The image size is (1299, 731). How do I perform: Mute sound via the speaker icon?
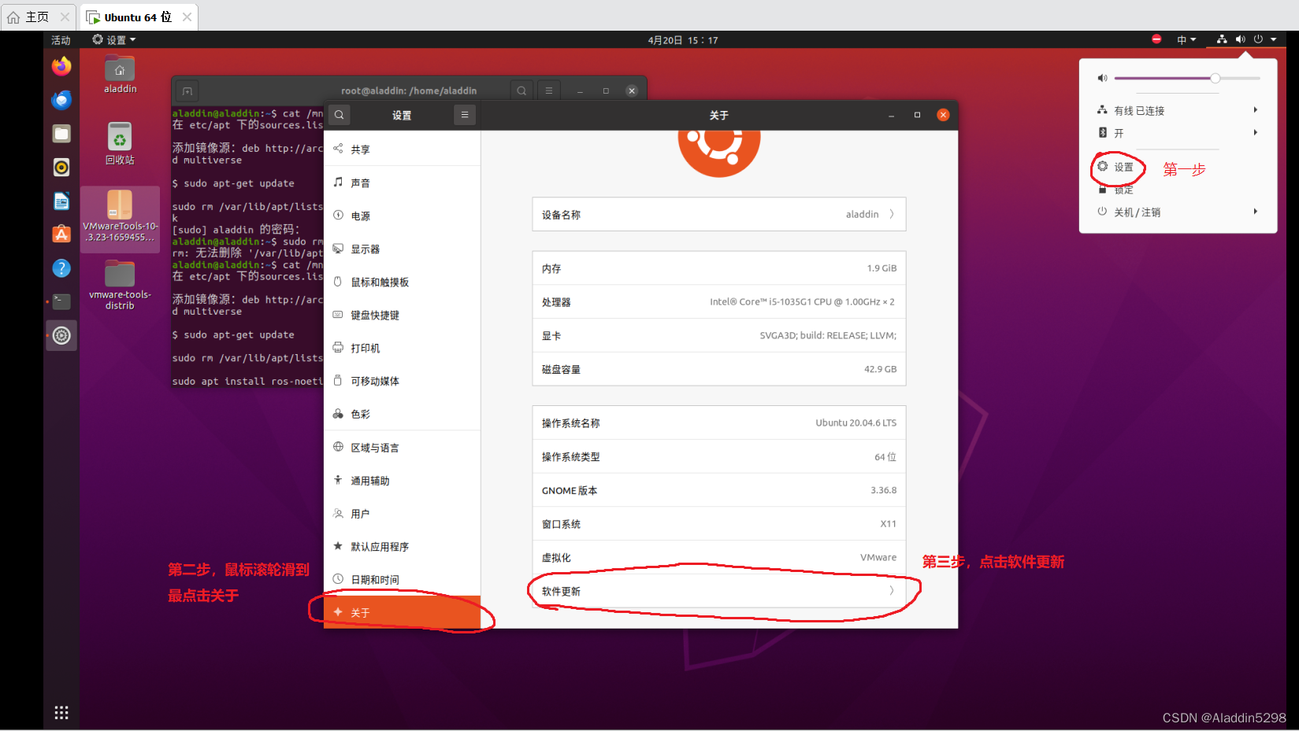click(x=1241, y=39)
